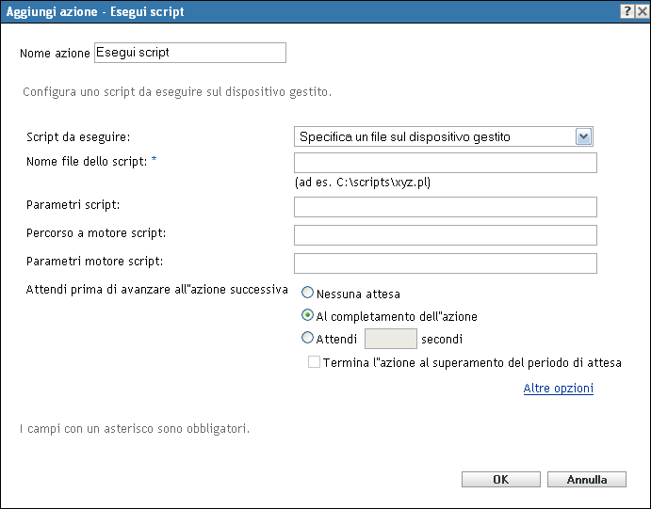Click the Attendi seconds input box
Viewport: 651px width, 509px height.
click(390, 339)
